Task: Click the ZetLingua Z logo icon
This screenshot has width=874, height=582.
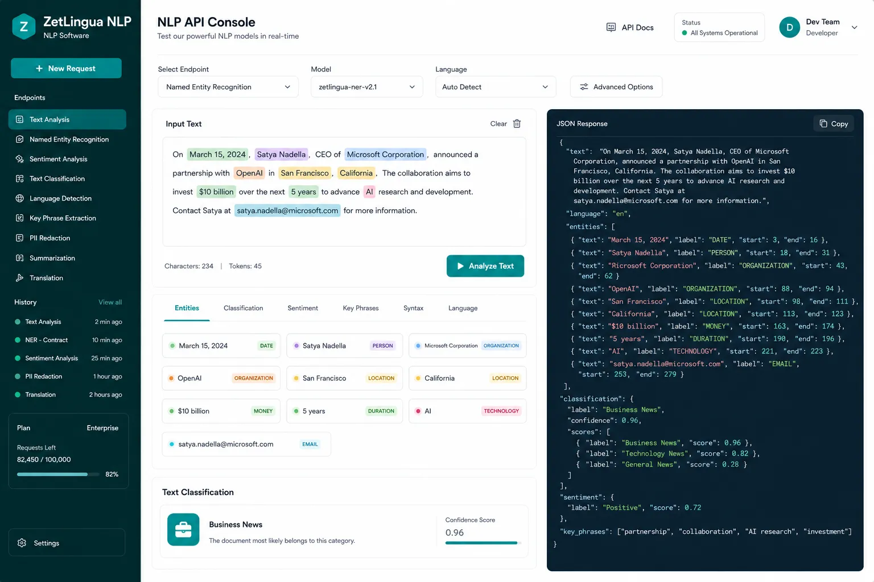Action: point(24,27)
